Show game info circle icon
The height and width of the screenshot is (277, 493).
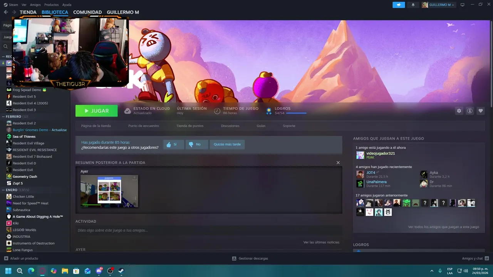pyautogui.click(x=470, y=111)
